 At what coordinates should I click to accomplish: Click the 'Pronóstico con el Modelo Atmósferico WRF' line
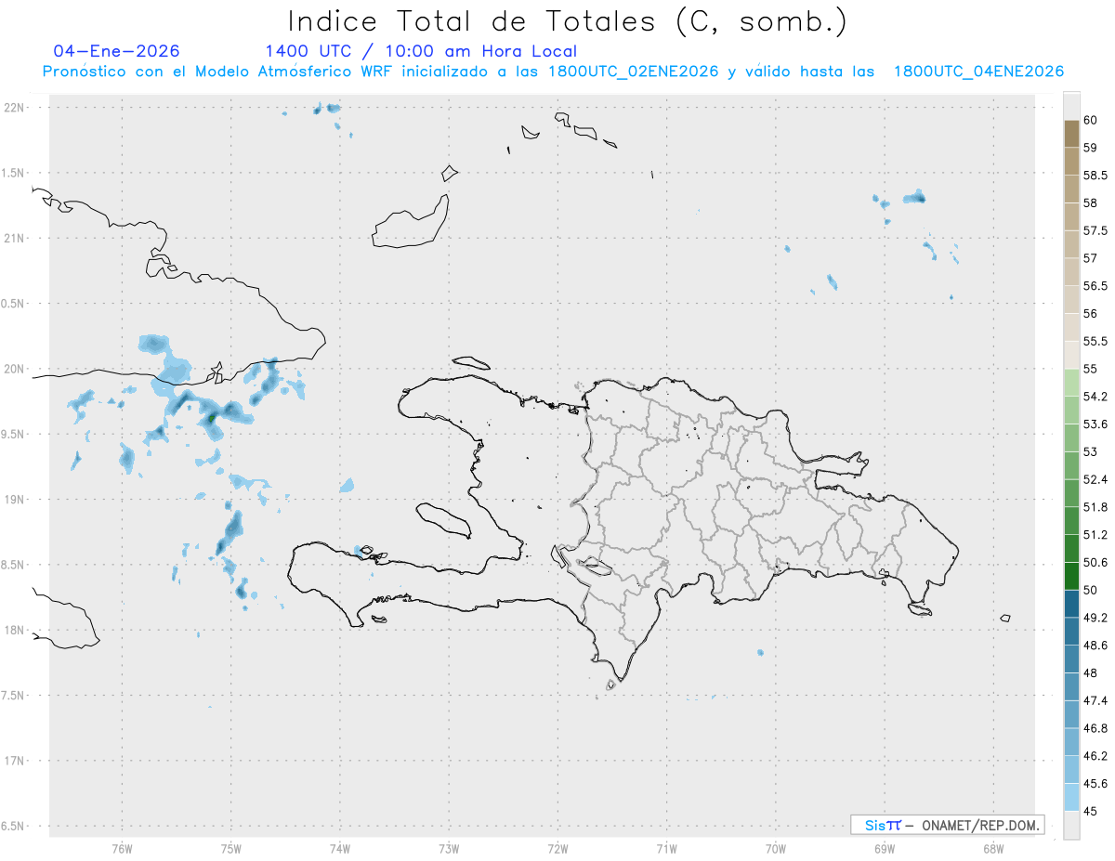click(553, 72)
